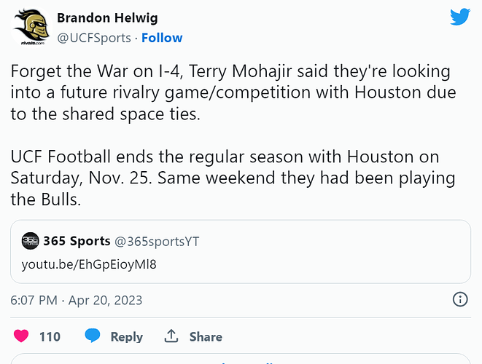Open Brandon Helwig's profile avatar
Screen dimensions: 482x364
[x=31, y=28]
